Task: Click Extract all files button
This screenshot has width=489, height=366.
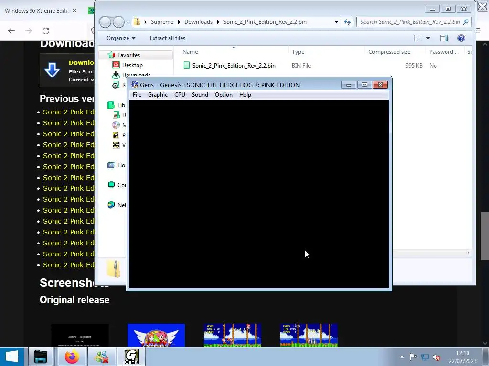Action: click(168, 38)
